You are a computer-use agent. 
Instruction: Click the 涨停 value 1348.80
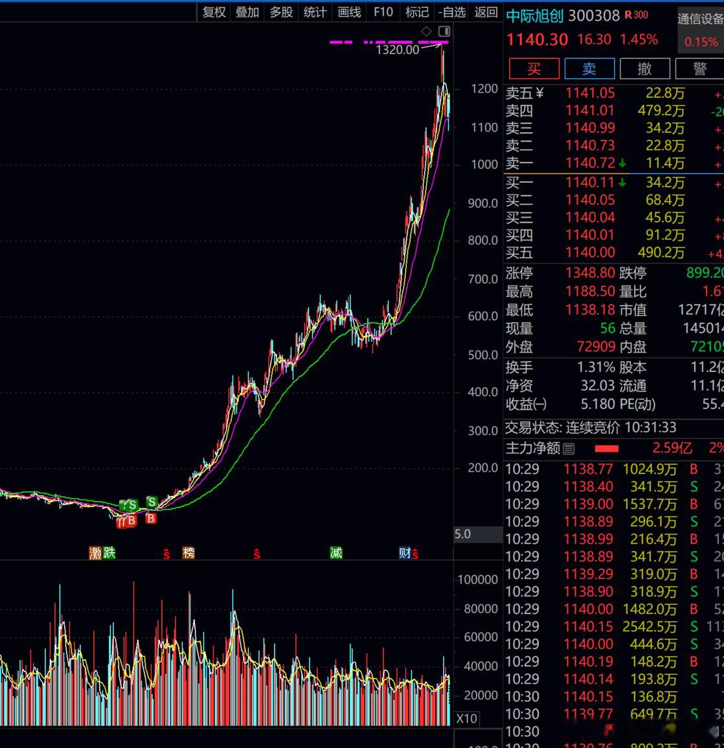(590, 273)
